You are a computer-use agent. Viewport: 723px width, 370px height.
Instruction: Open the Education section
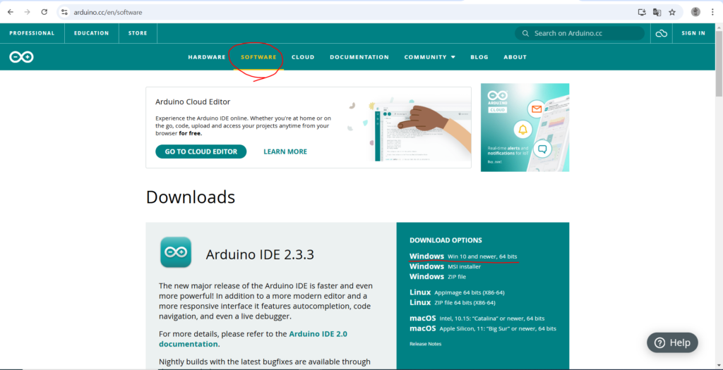coord(91,33)
